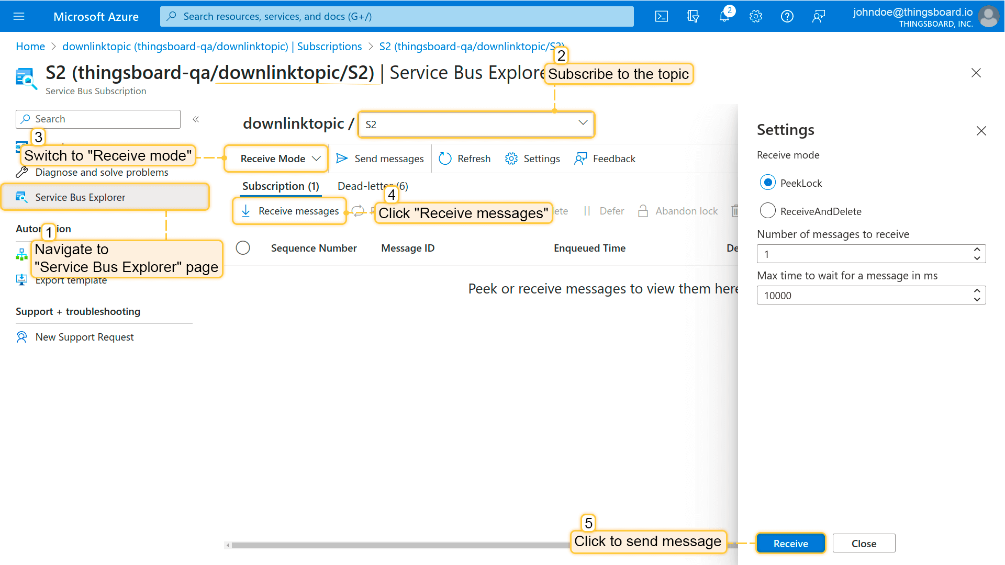This screenshot has width=1005, height=565.
Task: Collapse the left navigation menu chevron
Action: click(x=196, y=119)
